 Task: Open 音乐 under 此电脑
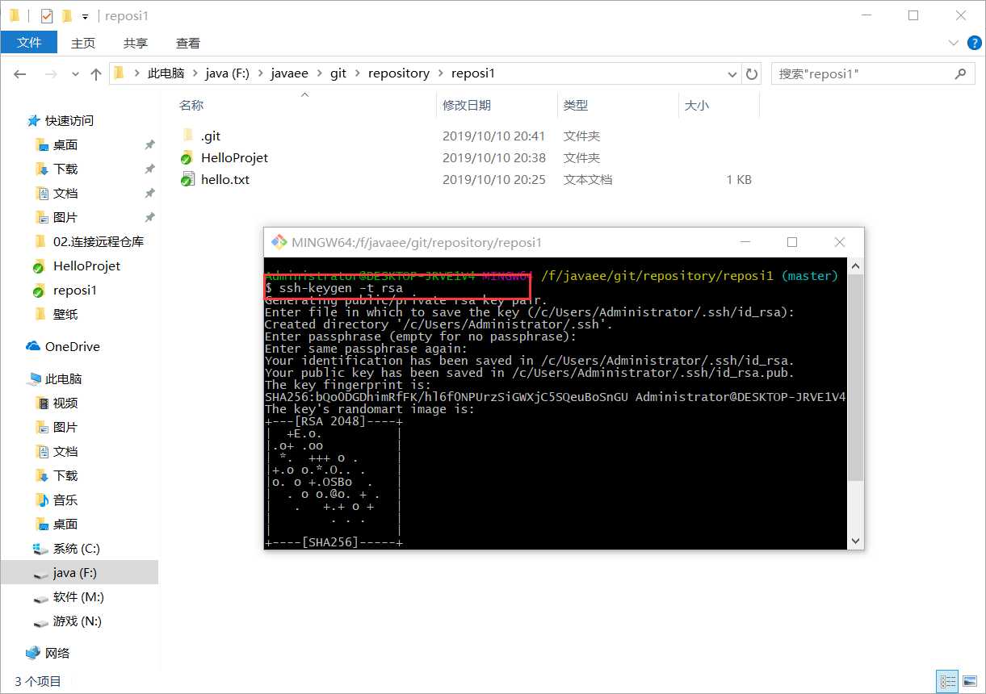(x=65, y=500)
